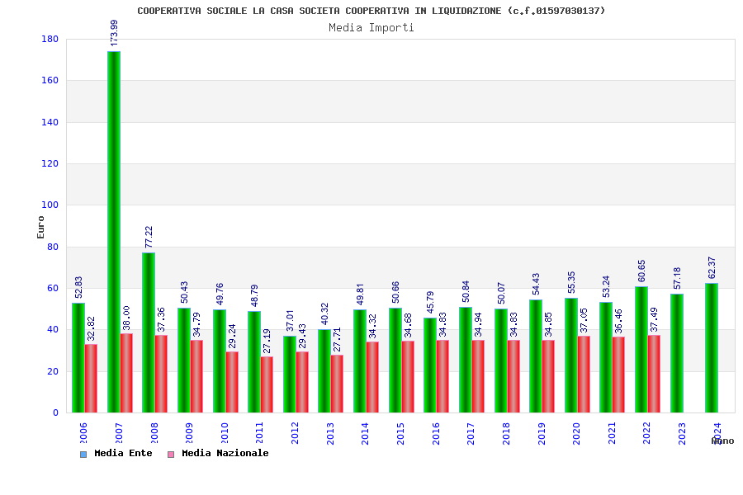743x495 pixels.
Task: Click the 180 value on Euro axis
Action: coord(50,39)
